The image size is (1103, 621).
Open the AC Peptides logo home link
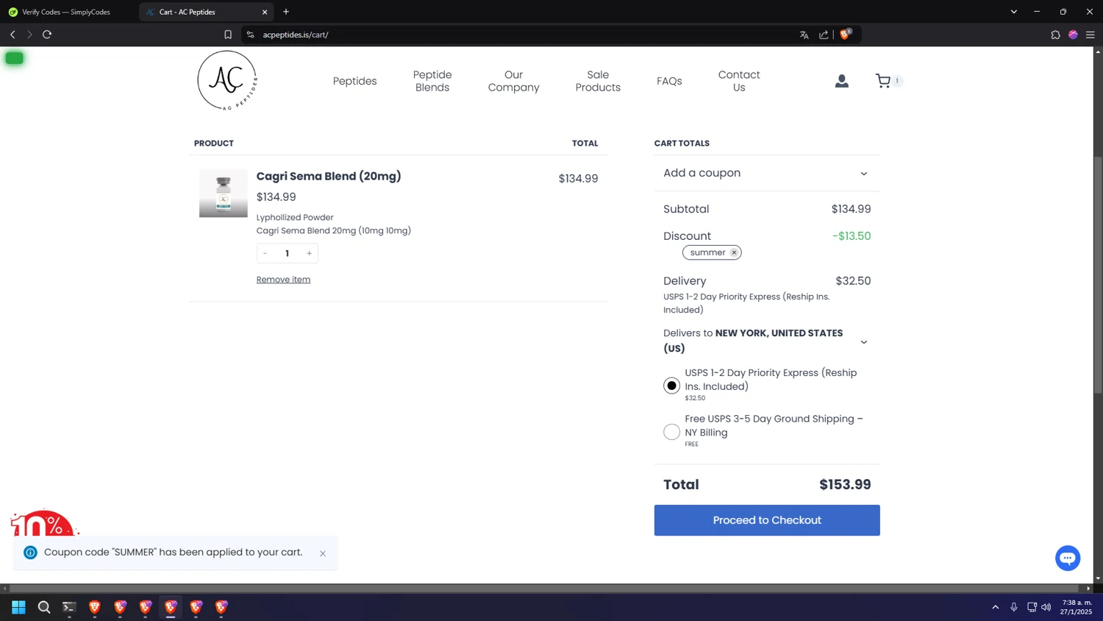227,81
